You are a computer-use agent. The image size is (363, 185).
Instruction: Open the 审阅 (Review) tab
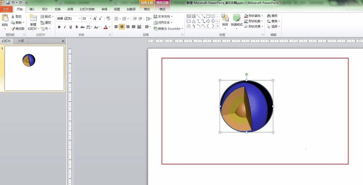pyautogui.click(x=105, y=9)
